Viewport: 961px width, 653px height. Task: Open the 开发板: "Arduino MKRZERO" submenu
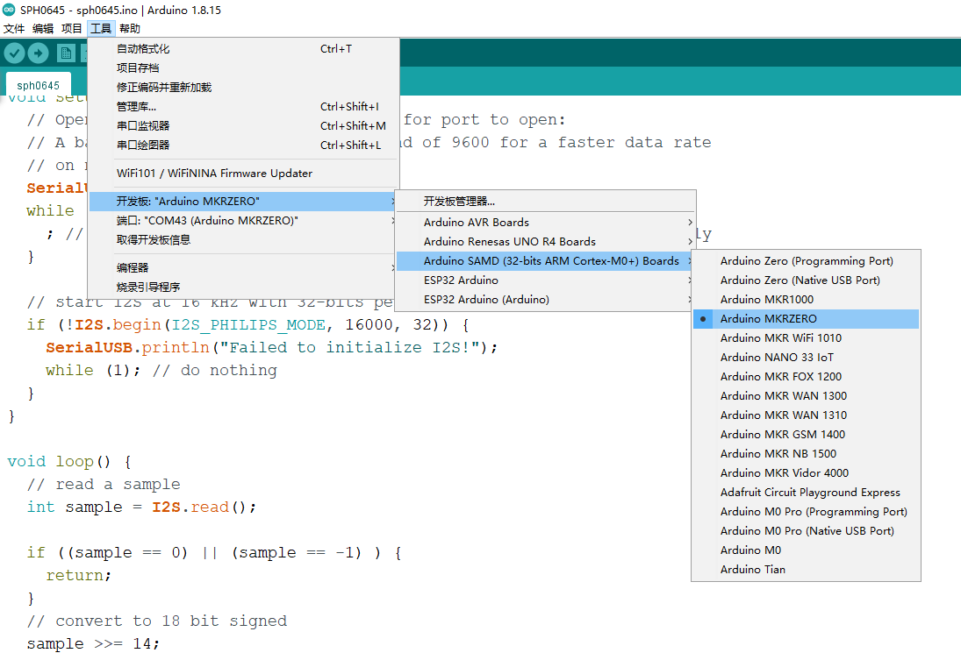243,202
